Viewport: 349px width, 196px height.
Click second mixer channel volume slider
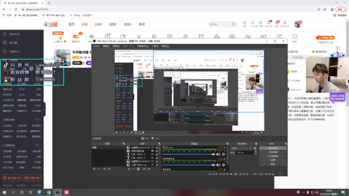click(189, 165)
